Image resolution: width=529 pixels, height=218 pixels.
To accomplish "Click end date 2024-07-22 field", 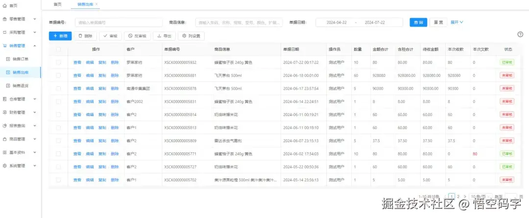I will [x=375, y=22].
